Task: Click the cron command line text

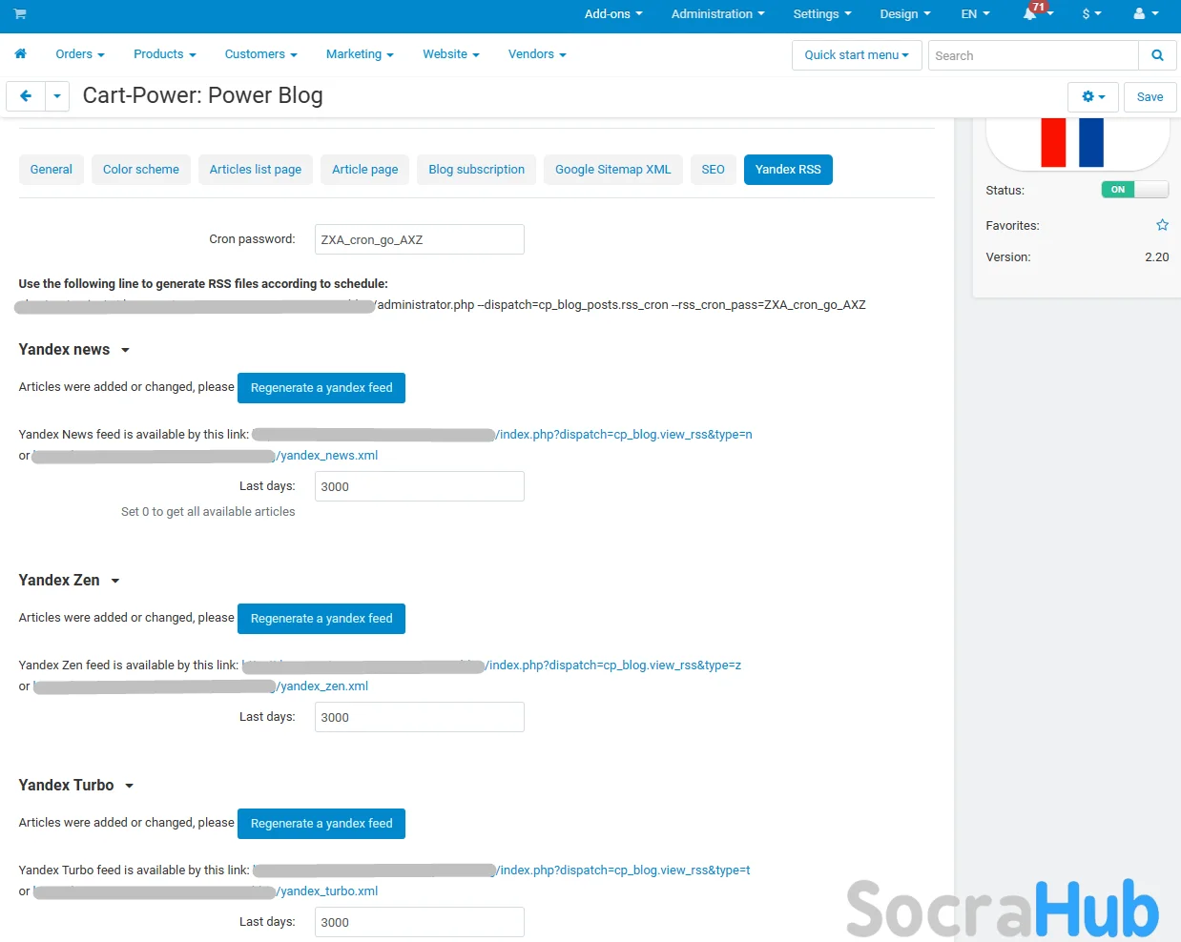Action: [x=621, y=305]
